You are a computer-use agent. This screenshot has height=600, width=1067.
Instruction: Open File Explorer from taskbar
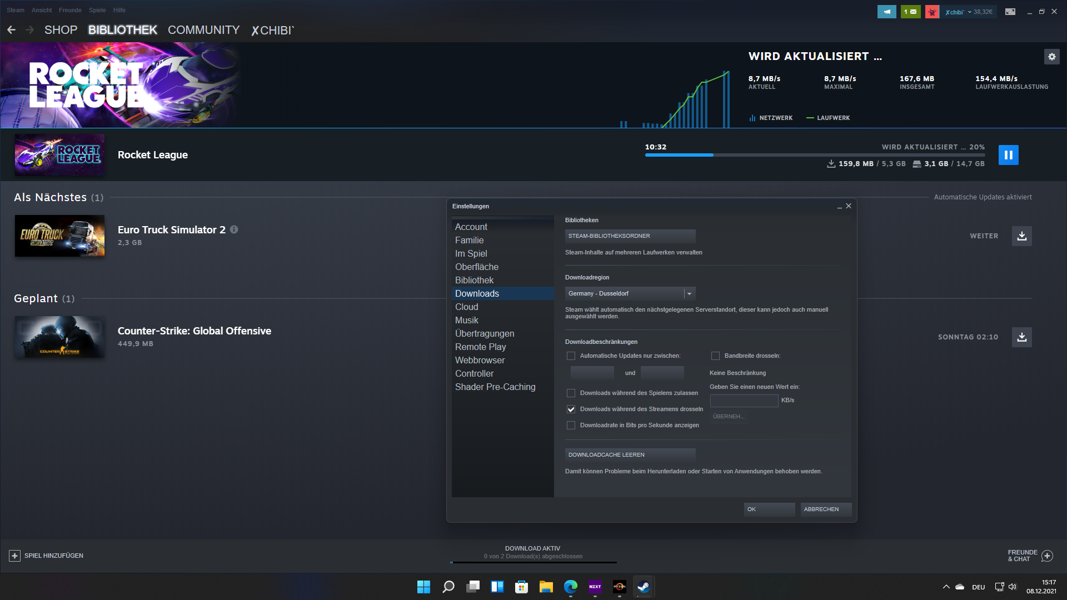[546, 587]
